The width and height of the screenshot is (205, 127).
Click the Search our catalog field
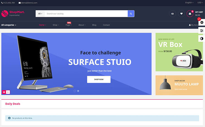(x=86, y=14)
